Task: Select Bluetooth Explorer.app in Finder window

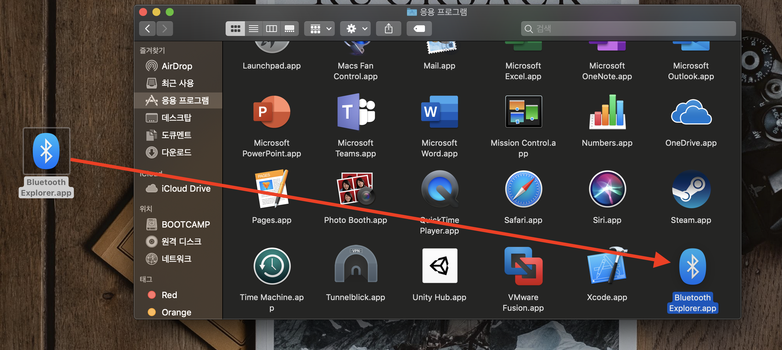Action: [x=692, y=266]
